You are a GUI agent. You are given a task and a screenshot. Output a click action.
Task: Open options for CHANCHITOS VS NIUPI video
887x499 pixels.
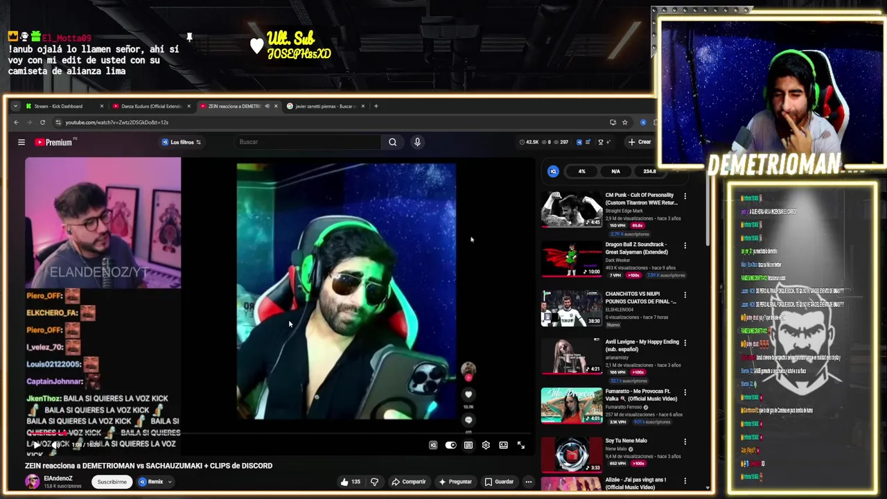pyautogui.click(x=685, y=295)
